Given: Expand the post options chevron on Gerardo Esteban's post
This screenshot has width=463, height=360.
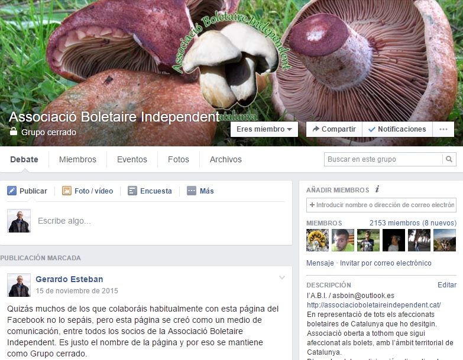Looking at the screenshot, I should (282, 277).
